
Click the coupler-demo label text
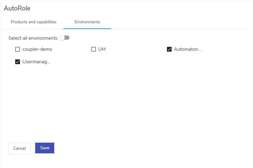coord(37,49)
